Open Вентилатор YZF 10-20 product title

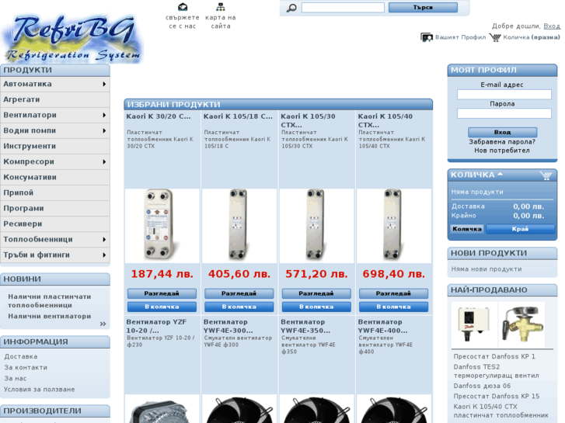coord(156,326)
